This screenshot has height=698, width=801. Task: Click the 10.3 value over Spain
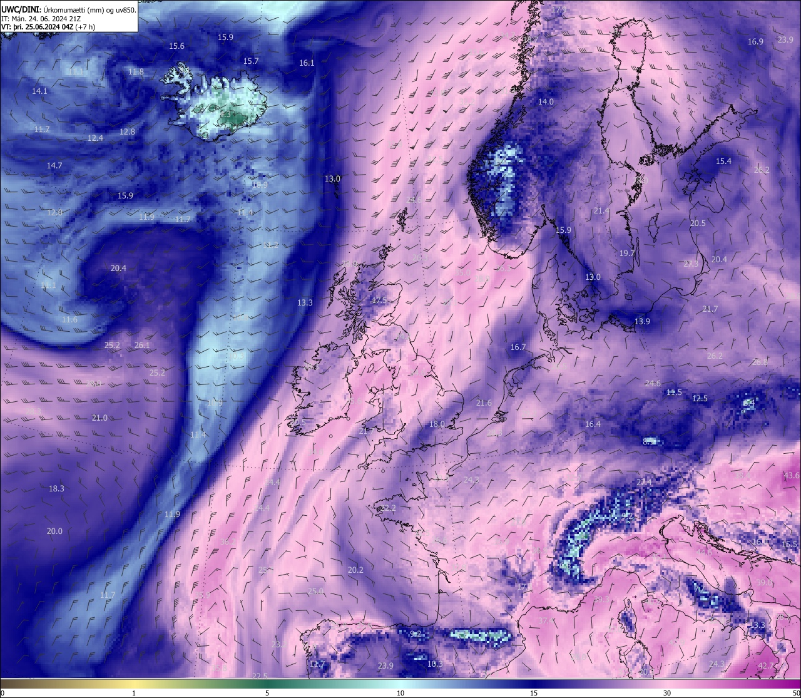[x=434, y=664]
